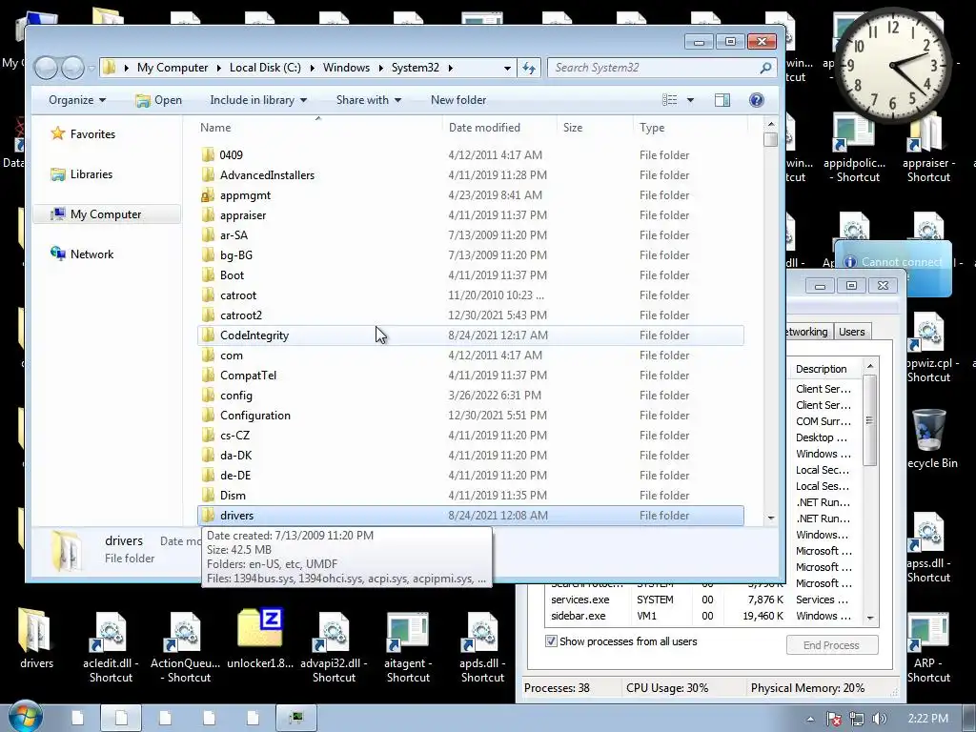Refresh the System32 folder view
The width and height of the screenshot is (976, 732).
(529, 68)
